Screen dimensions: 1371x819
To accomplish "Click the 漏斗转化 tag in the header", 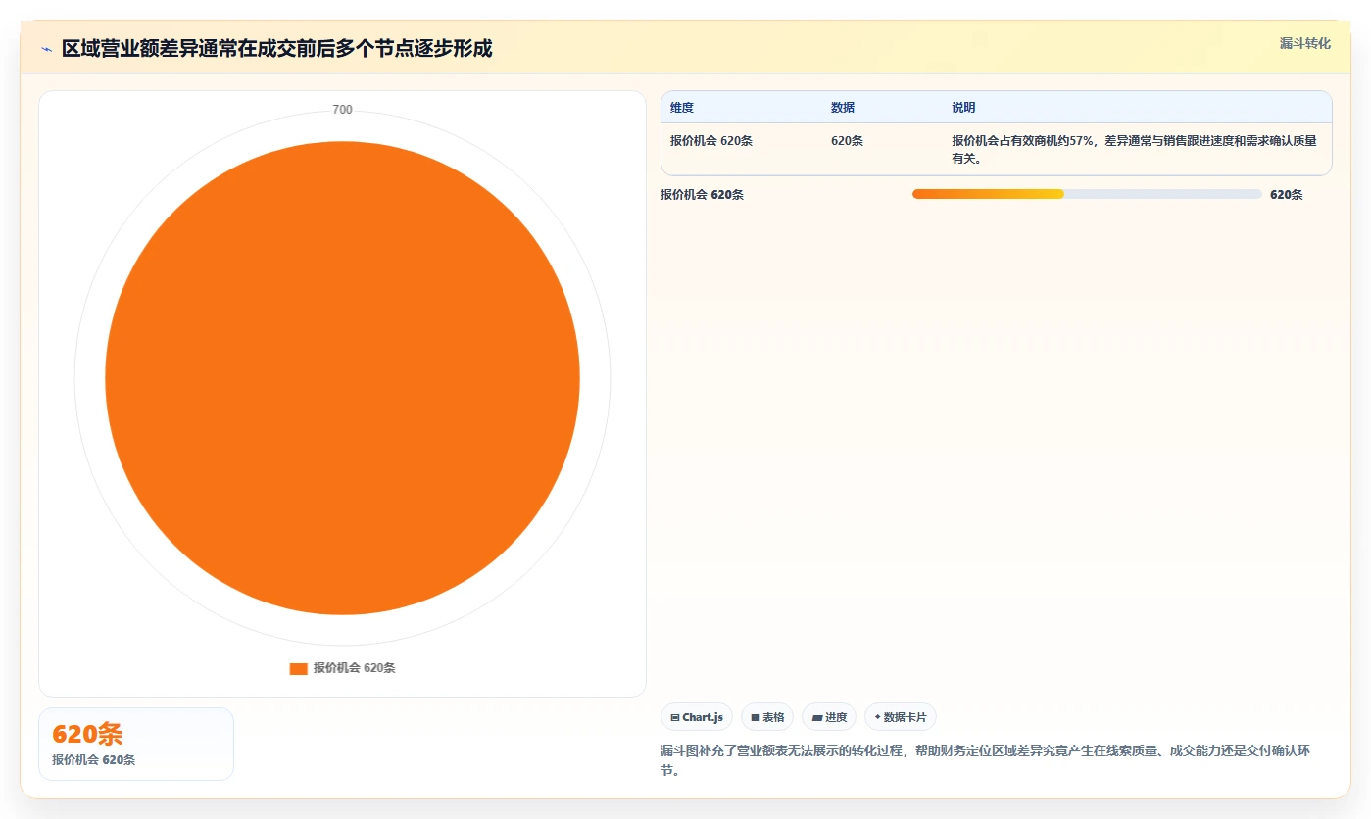I will 1304,43.
